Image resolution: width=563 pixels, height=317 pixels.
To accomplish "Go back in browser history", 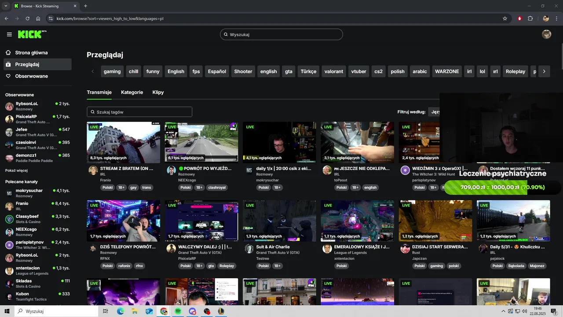I will pos(6,18).
